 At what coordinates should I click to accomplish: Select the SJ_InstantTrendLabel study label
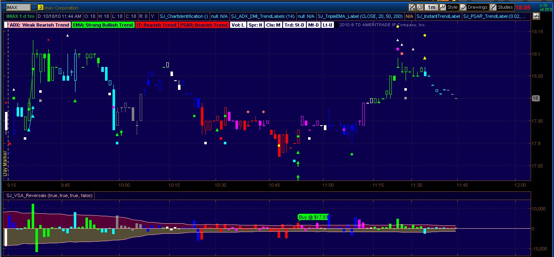pos(438,16)
